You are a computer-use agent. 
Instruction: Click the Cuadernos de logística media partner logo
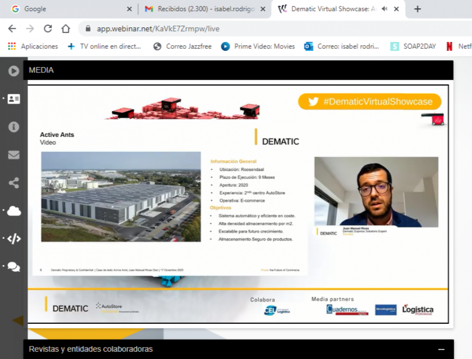point(347,310)
